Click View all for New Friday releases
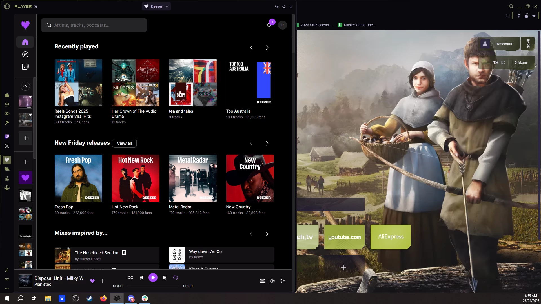The image size is (541, 304). point(124,143)
